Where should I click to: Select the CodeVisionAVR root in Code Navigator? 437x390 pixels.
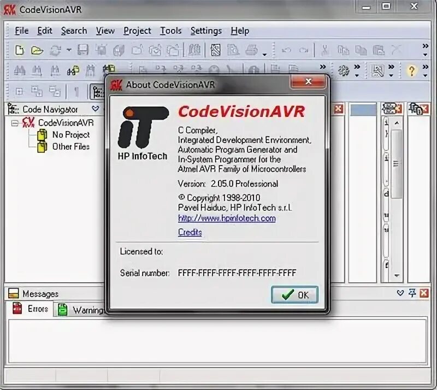pos(66,123)
